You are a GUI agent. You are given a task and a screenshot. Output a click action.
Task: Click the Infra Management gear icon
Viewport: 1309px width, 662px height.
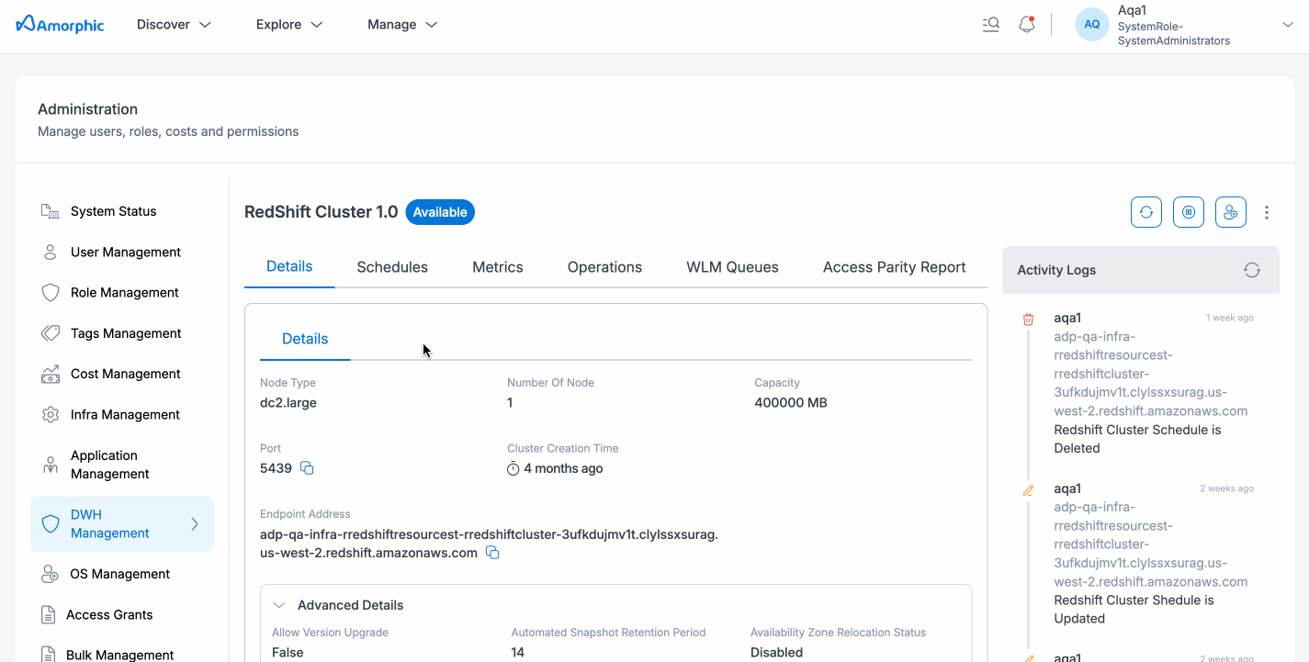click(51, 414)
